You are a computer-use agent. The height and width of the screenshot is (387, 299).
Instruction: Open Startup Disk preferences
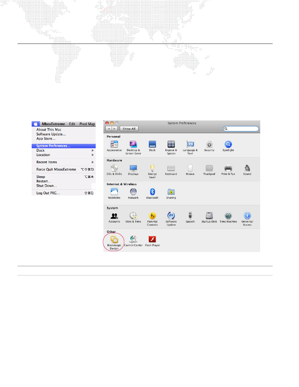209,217
